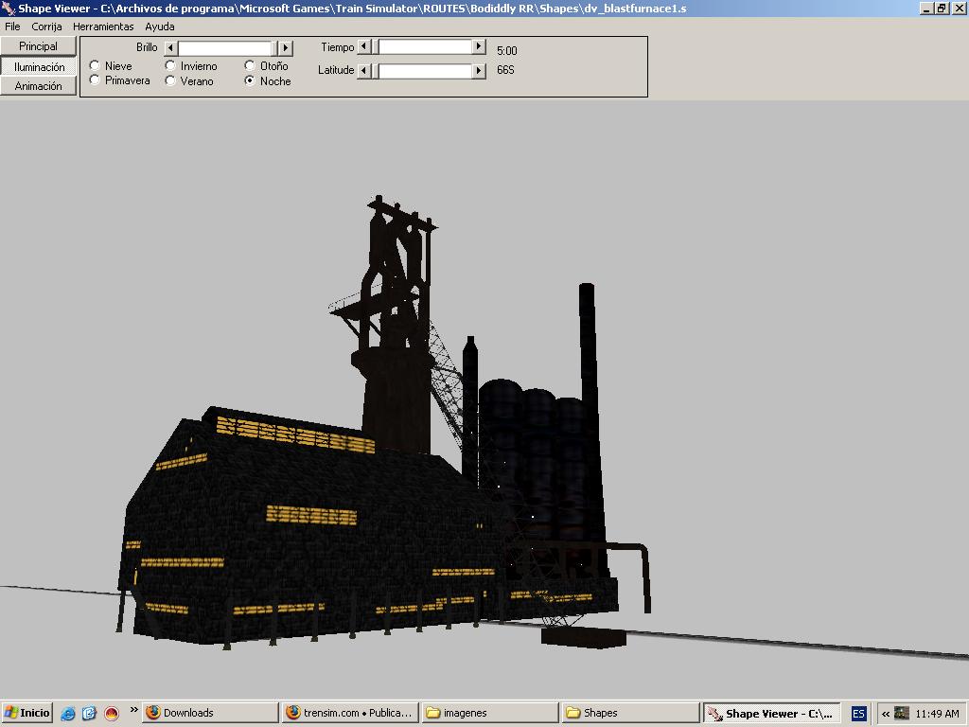Switch to the Principal panel
This screenshot has height=727, width=969.
coord(39,46)
